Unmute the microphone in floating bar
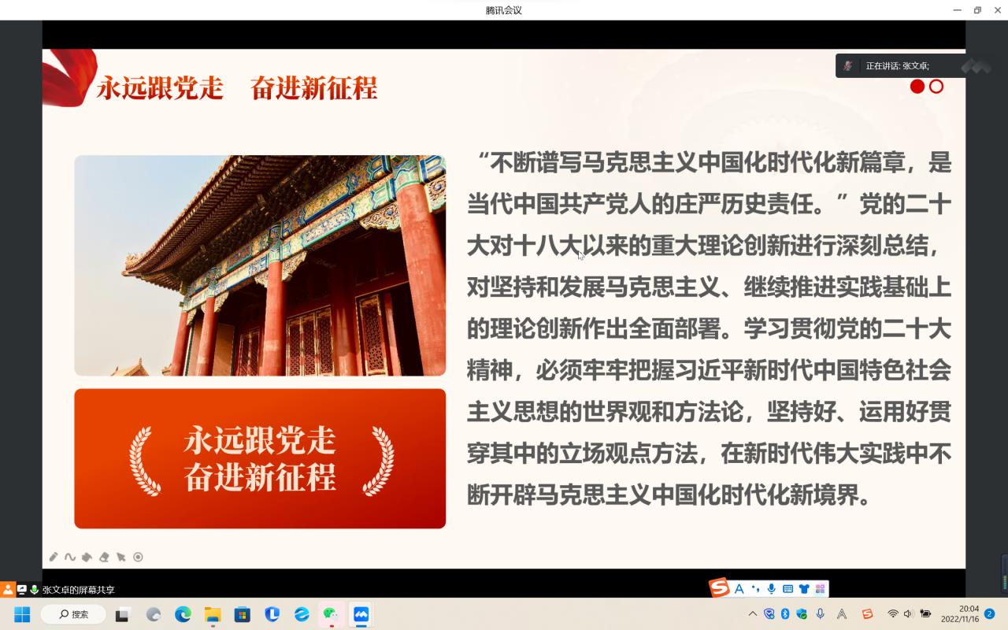Screen dimensions: 1008x630 847,66
